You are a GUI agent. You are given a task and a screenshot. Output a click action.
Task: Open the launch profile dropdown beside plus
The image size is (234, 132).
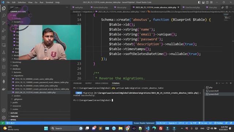pyautogui.click(x=219, y=83)
